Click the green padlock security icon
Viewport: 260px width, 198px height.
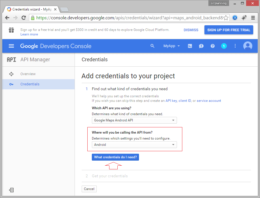[x=33, y=18]
